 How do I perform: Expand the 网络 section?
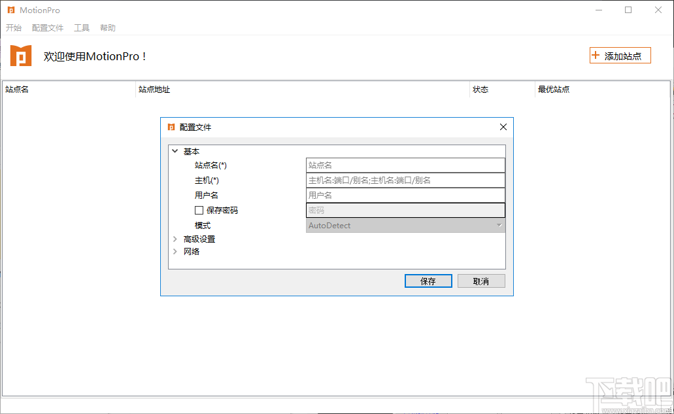coord(175,251)
